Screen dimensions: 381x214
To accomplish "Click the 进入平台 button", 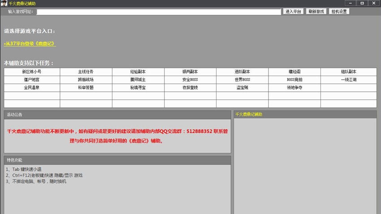I will click(x=293, y=11).
